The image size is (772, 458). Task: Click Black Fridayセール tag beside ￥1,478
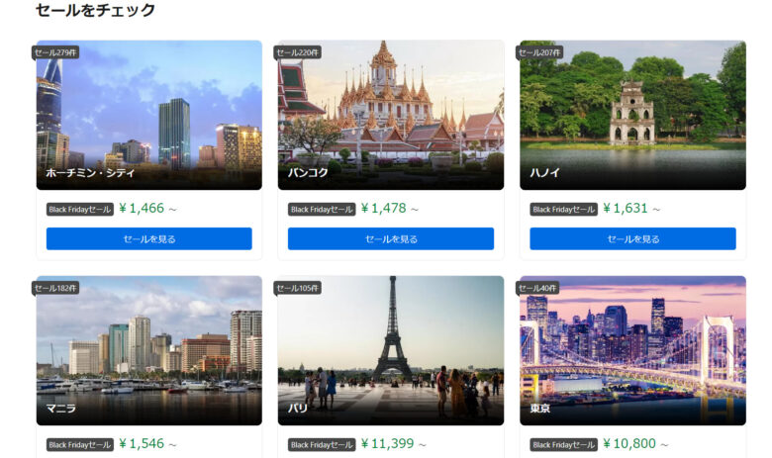(322, 210)
